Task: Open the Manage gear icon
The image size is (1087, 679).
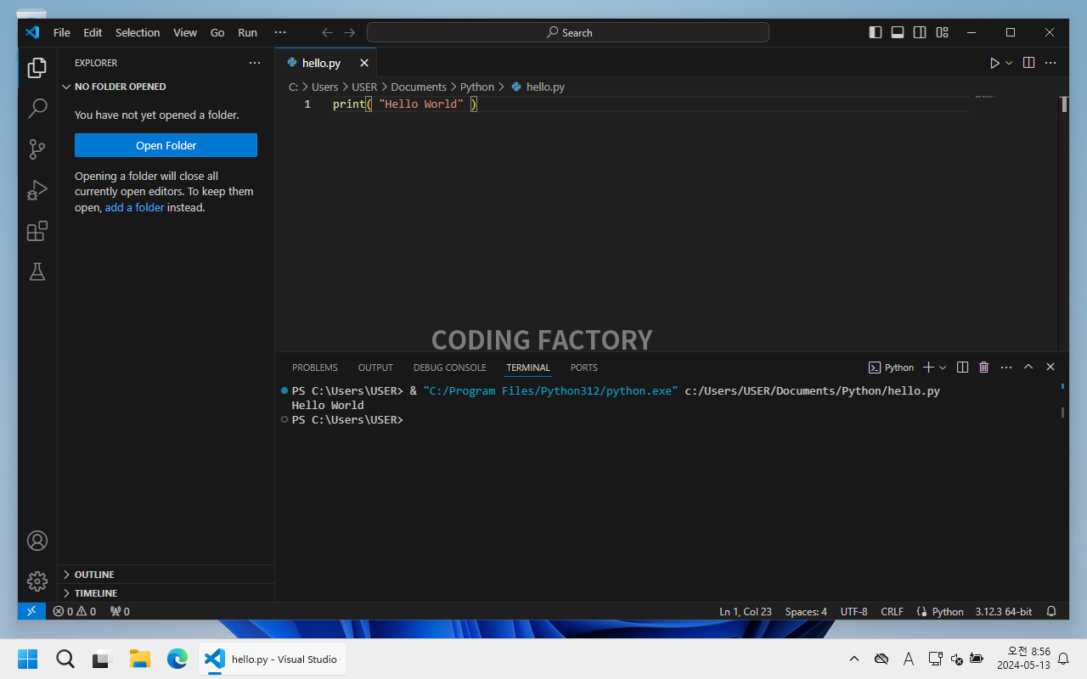Action: [37, 581]
